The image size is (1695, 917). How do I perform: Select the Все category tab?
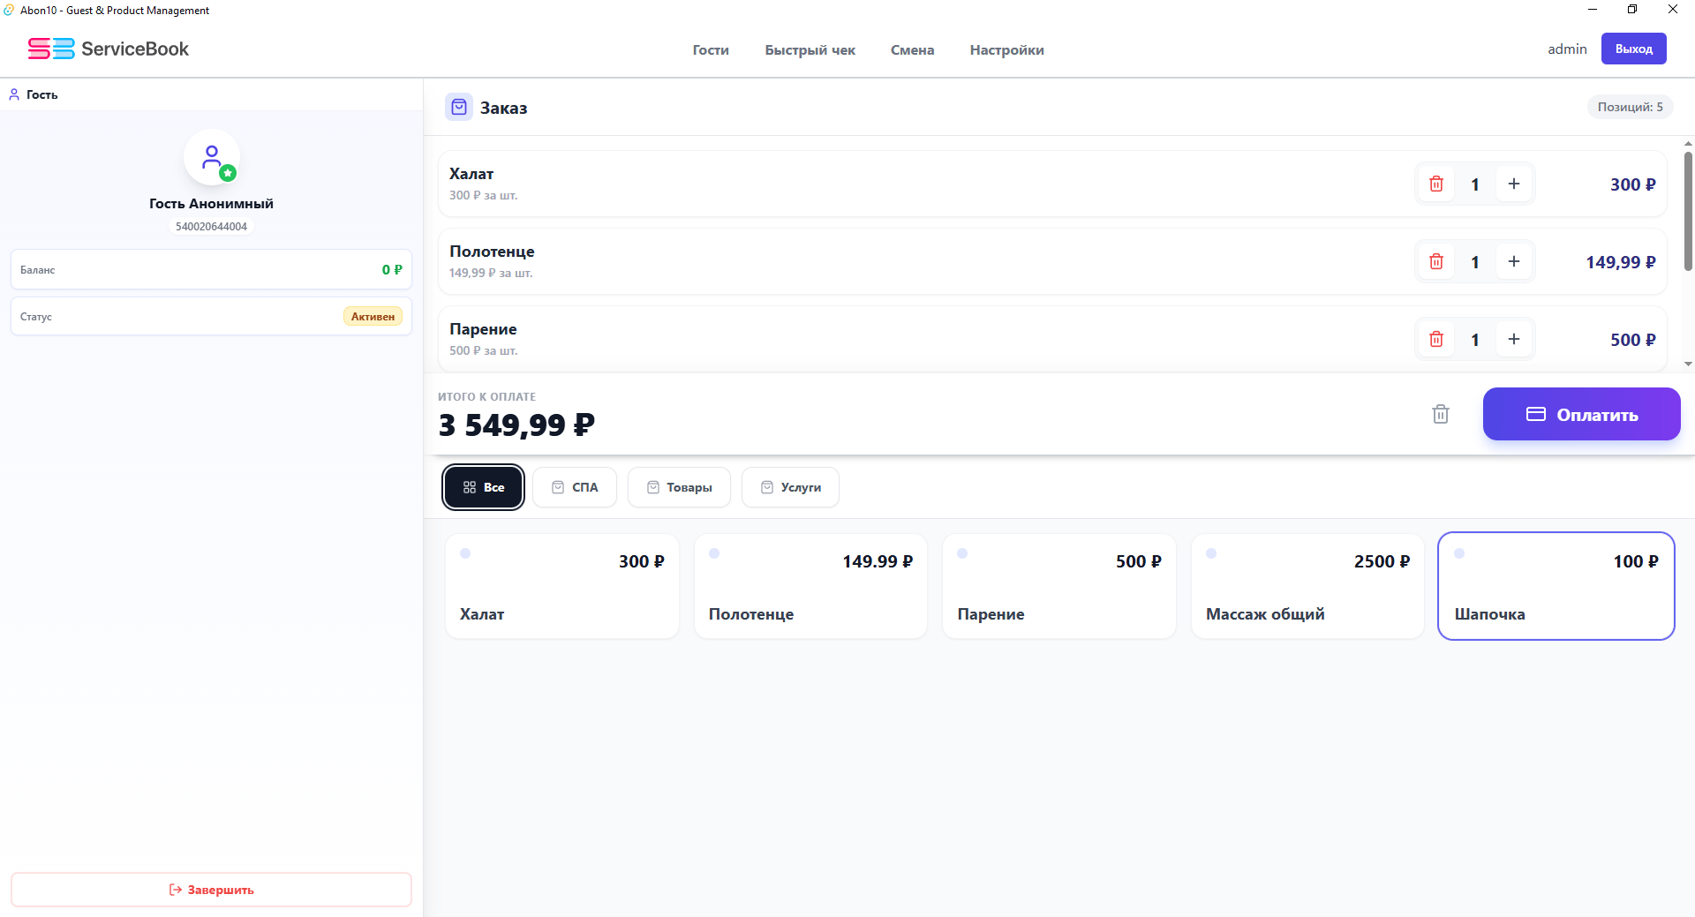(483, 487)
